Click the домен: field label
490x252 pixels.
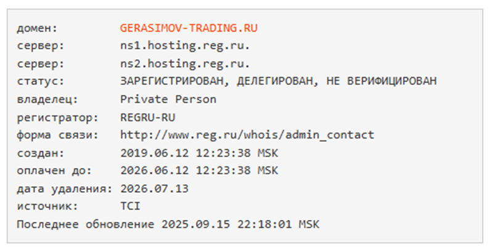pos(36,28)
